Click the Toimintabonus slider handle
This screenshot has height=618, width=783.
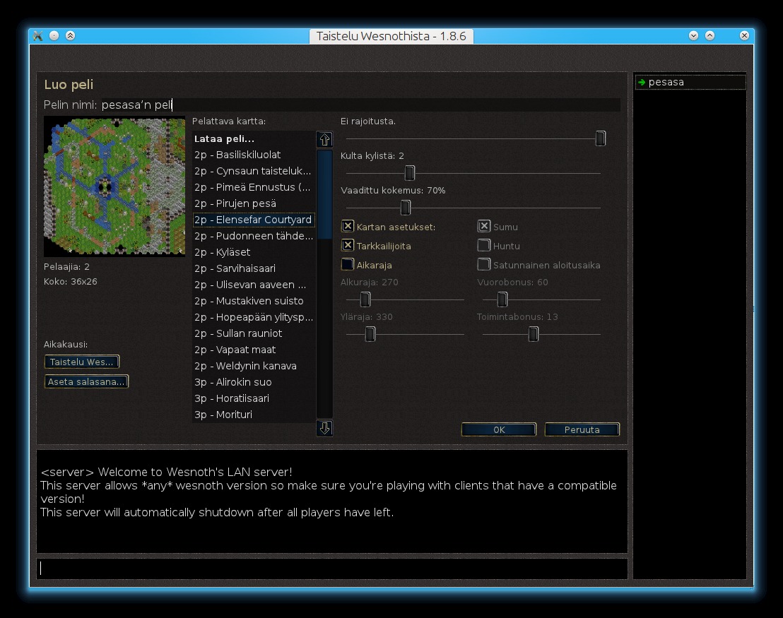pyautogui.click(x=534, y=334)
